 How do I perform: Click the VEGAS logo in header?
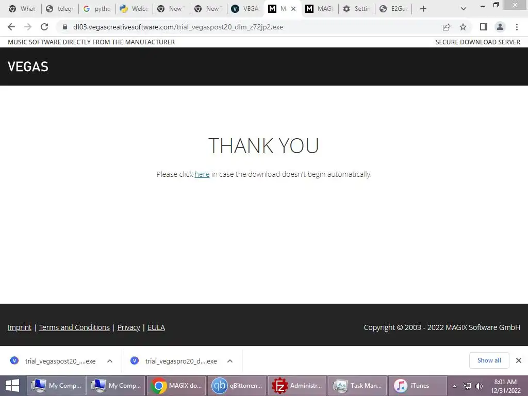(x=28, y=67)
